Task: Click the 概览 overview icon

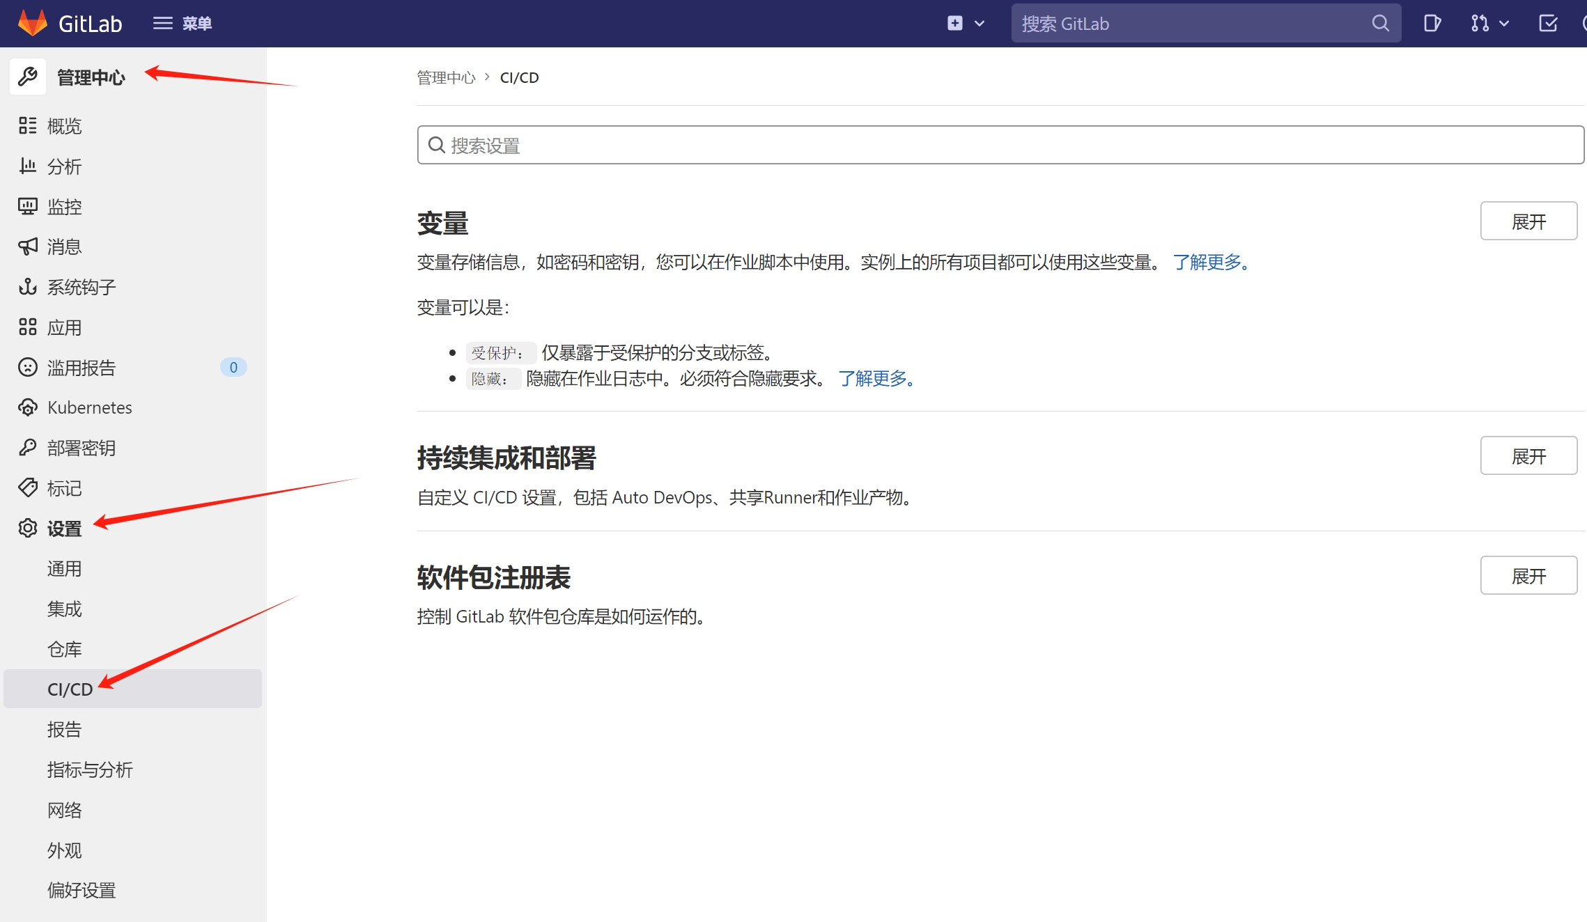Action: [x=28, y=126]
